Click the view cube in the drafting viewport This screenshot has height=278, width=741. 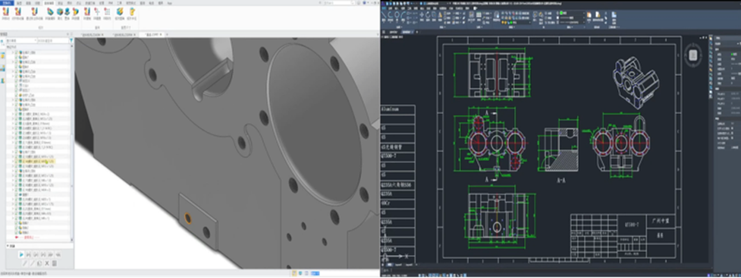tap(694, 54)
